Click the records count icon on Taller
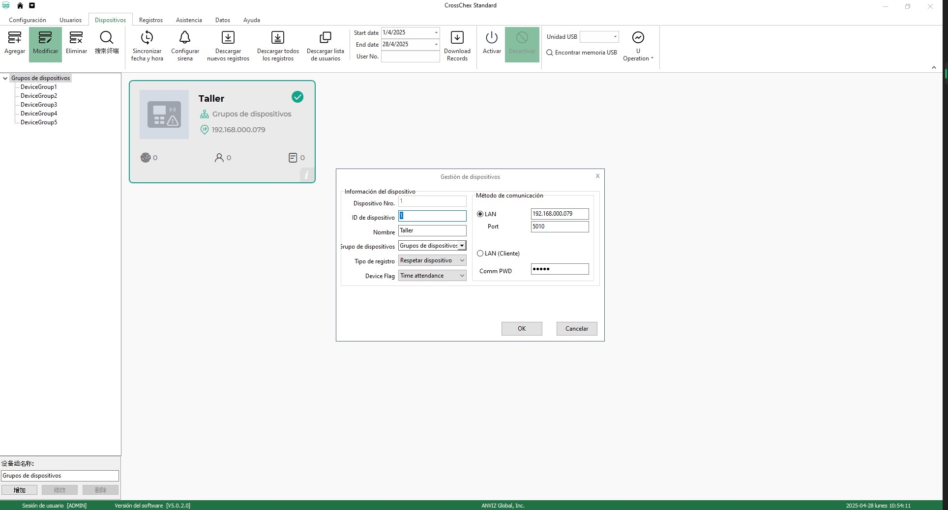948x510 pixels. (293, 158)
